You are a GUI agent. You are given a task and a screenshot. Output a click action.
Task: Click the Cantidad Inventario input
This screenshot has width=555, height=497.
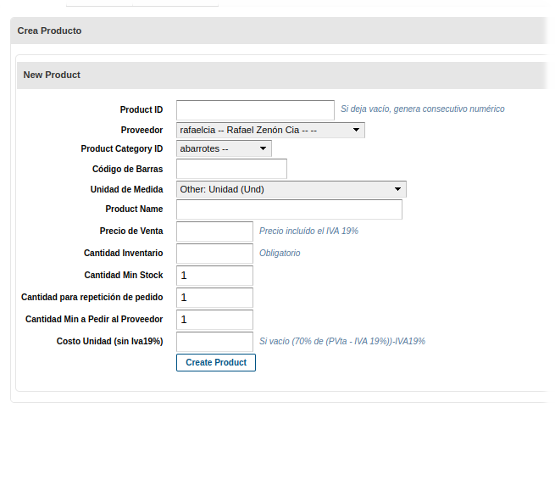click(x=214, y=254)
